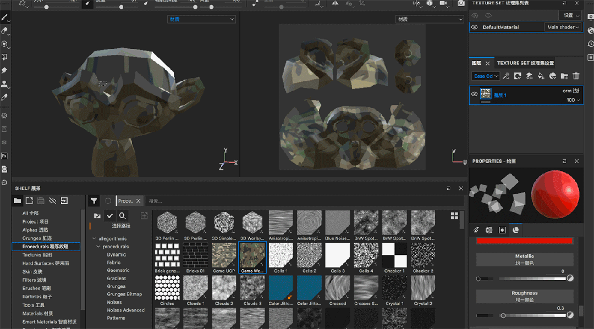Click the shelf filter funnel icon
Viewport: 594px width, 329px height.
(x=94, y=201)
